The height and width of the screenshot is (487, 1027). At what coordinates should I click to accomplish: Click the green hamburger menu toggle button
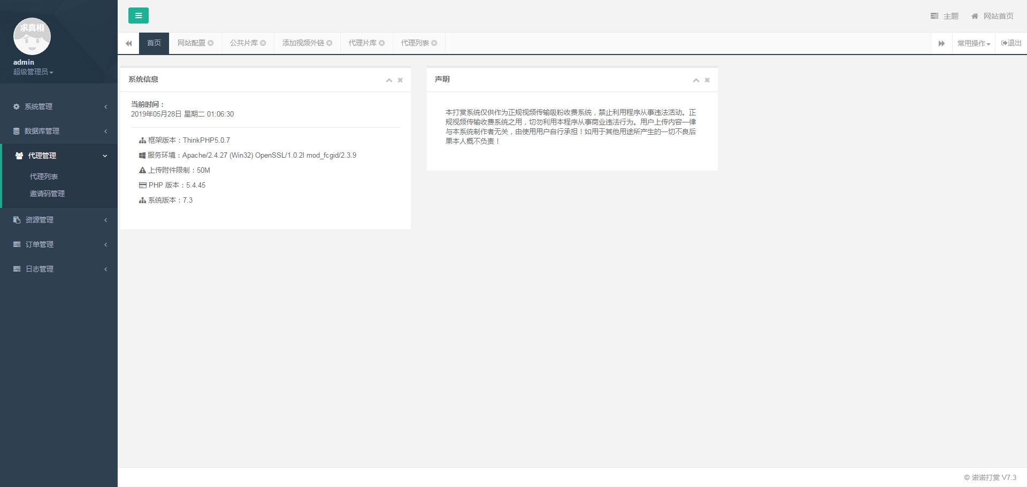click(138, 16)
